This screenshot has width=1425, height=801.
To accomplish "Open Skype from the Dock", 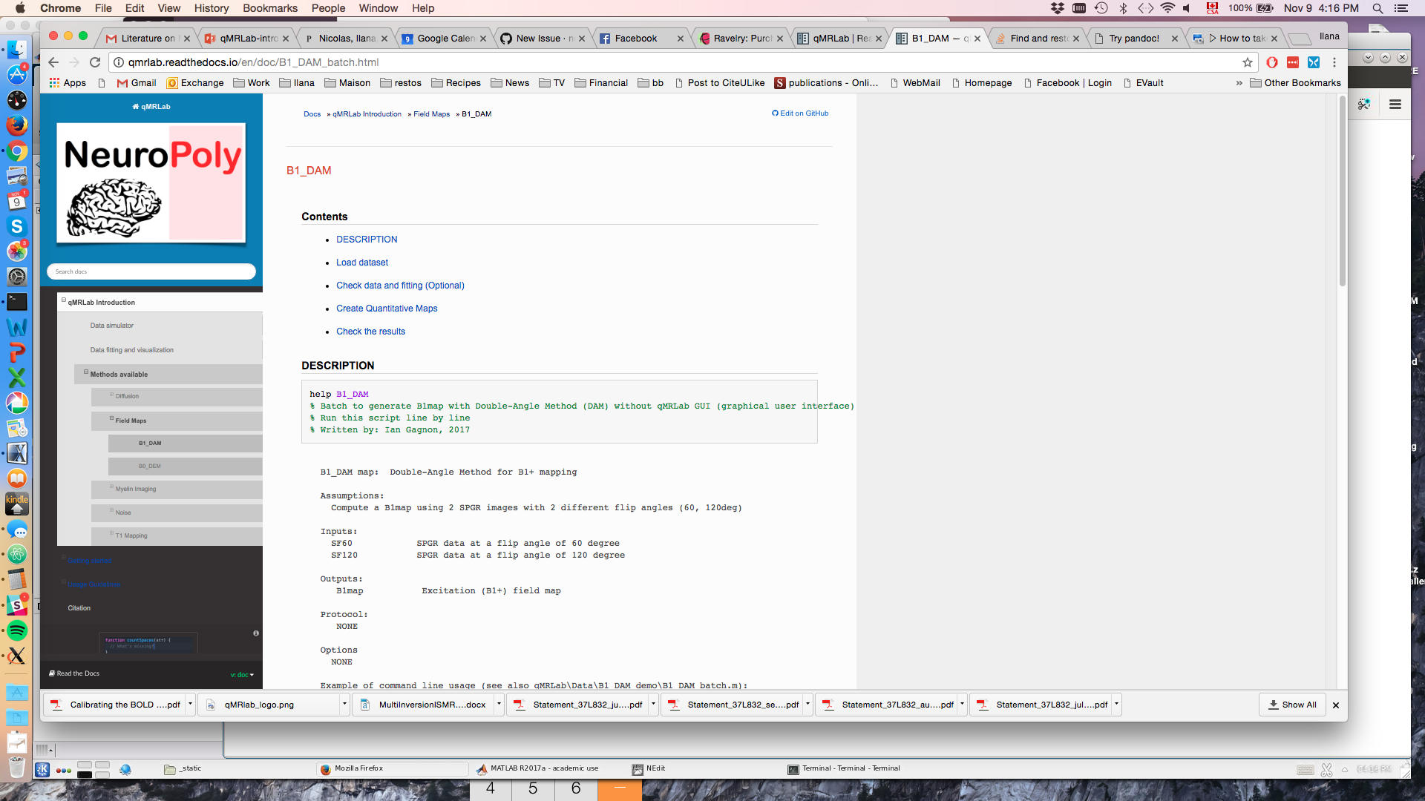I will pyautogui.click(x=18, y=227).
